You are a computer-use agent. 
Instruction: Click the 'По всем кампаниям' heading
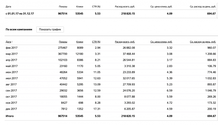coord(19,29)
